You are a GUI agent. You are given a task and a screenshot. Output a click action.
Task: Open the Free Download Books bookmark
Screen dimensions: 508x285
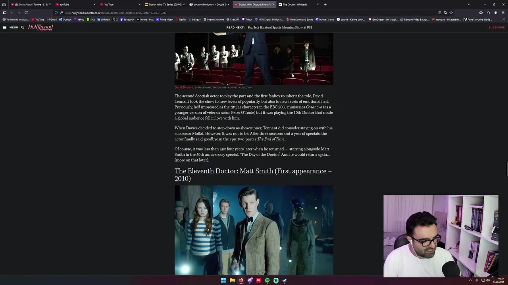300,19
